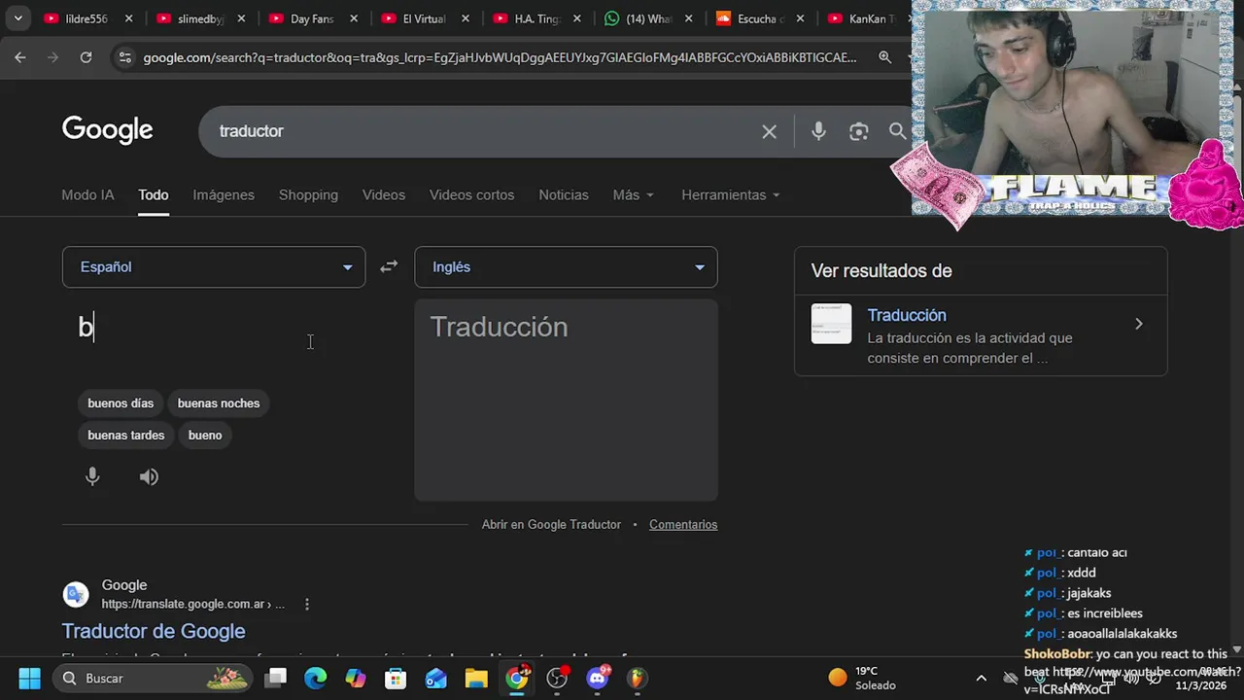
Task: Open the Inglés target language dropdown
Action: click(566, 267)
